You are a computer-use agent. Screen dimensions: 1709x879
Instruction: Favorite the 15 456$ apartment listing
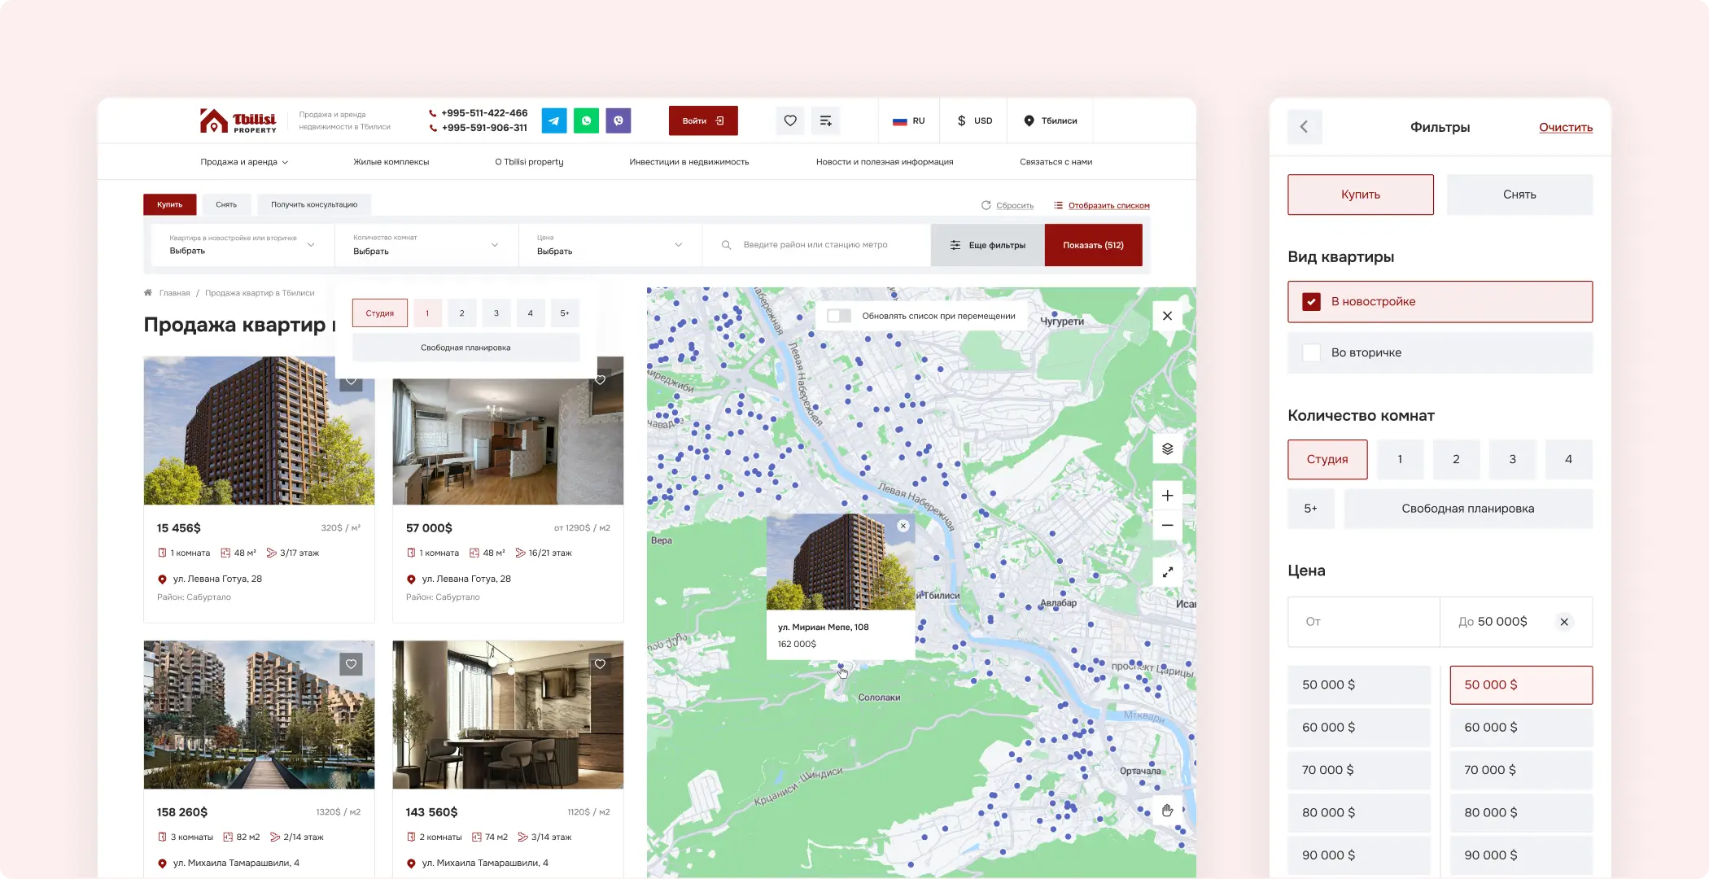351,379
